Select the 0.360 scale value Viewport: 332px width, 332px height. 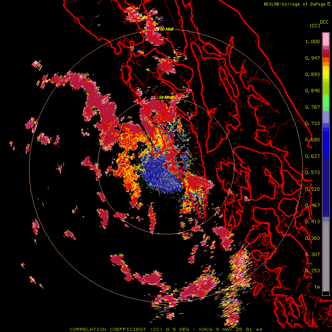point(312,238)
